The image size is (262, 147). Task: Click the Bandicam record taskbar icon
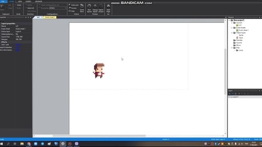coord(70,144)
